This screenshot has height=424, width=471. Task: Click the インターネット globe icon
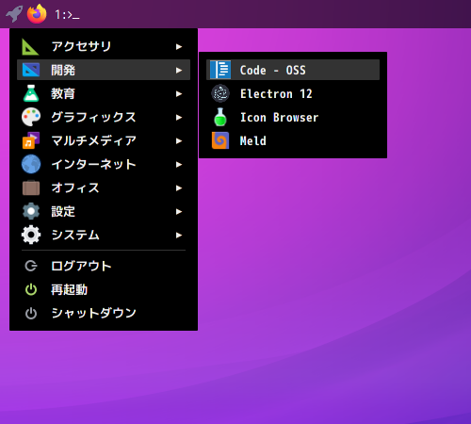click(x=31, y=164)
